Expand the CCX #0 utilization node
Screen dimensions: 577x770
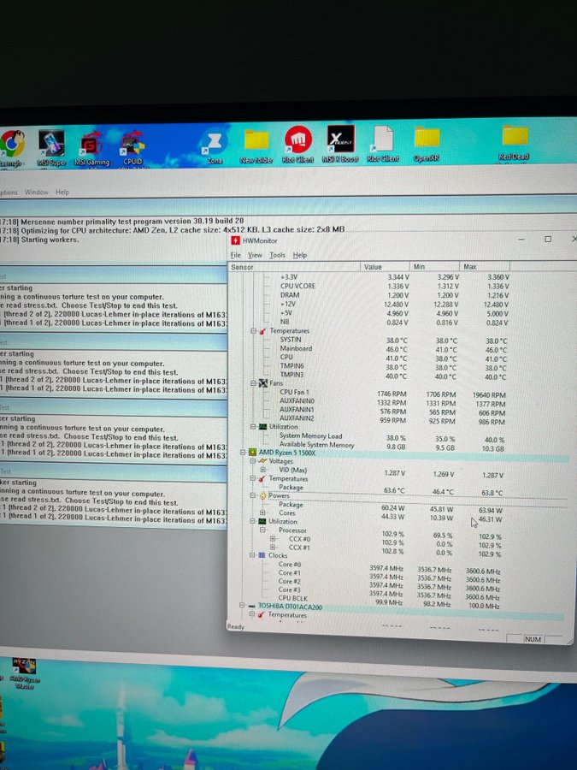click(x=274, y=539)
